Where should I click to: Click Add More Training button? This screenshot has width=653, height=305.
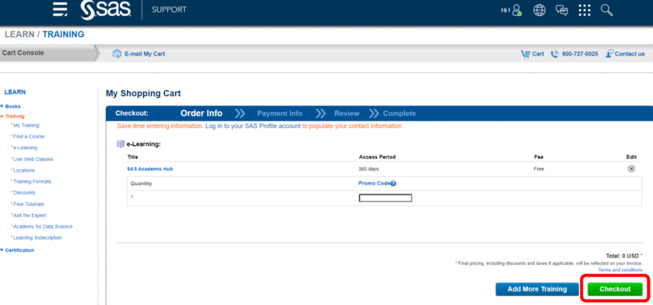pyautogui.click(x=536, y=289)
